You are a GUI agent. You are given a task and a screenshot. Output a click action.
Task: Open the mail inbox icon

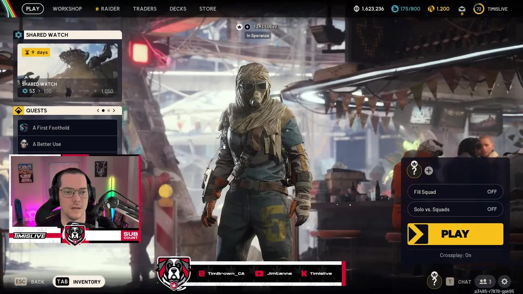coord(462,9)
